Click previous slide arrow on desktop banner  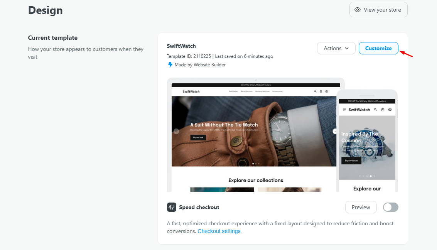click(176, 131)
